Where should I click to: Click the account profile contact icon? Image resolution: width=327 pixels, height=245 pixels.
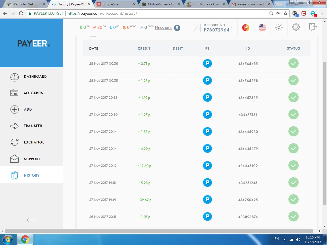coord(197,28)
